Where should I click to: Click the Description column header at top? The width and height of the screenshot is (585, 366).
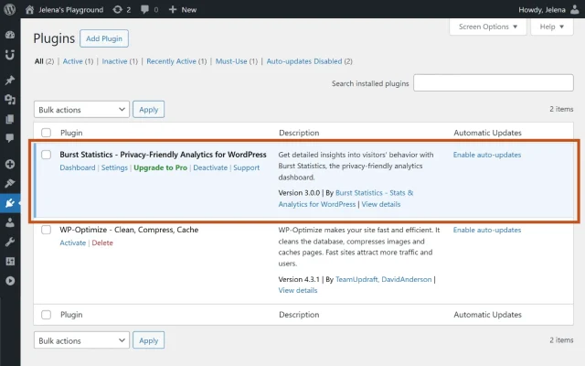click(x=299, y=133)
